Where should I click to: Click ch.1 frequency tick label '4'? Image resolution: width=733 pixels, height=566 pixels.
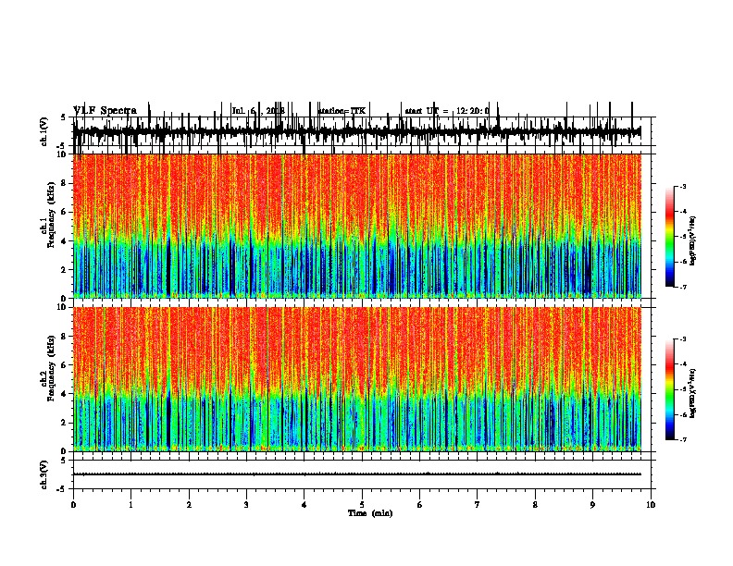[64, 241]
